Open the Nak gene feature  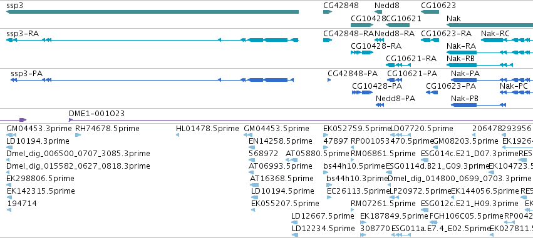click(490, 25)
